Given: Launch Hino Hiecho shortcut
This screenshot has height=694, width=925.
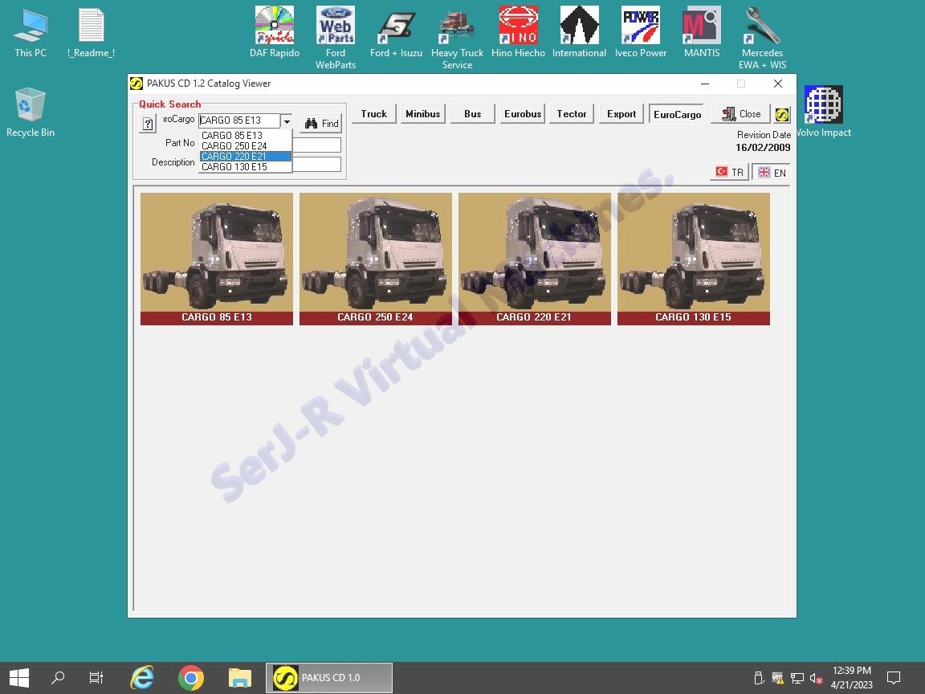Looking at the screenshot, I should pos(518,33).
